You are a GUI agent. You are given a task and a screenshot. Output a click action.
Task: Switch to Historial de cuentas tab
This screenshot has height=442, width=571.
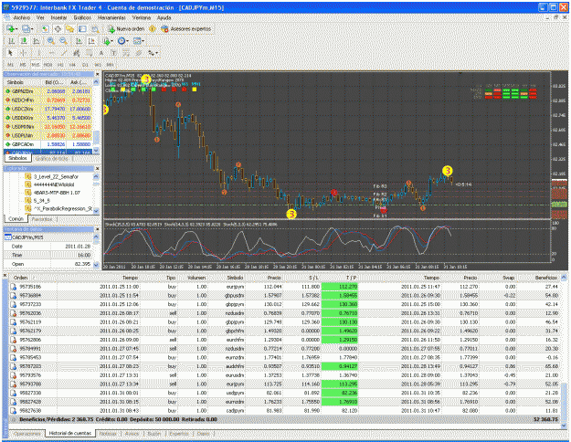70,433
